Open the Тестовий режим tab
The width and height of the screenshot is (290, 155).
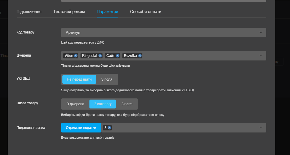click(x=69, y=12)
